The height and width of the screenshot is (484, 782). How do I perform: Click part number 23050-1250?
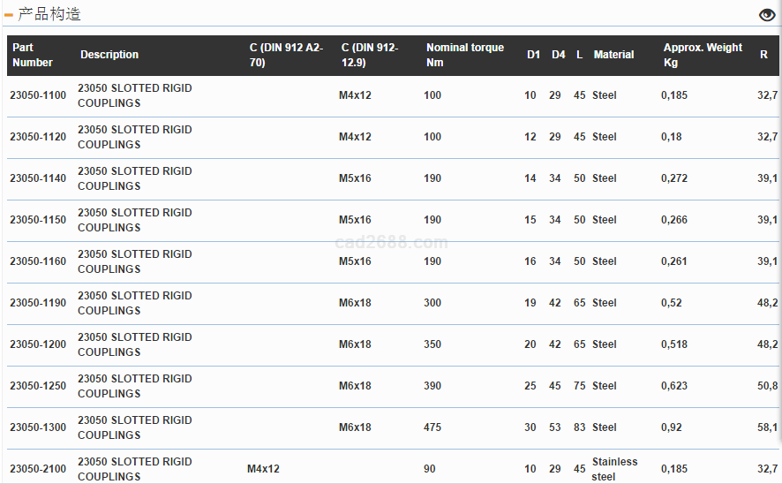click(x=38, y=386)
